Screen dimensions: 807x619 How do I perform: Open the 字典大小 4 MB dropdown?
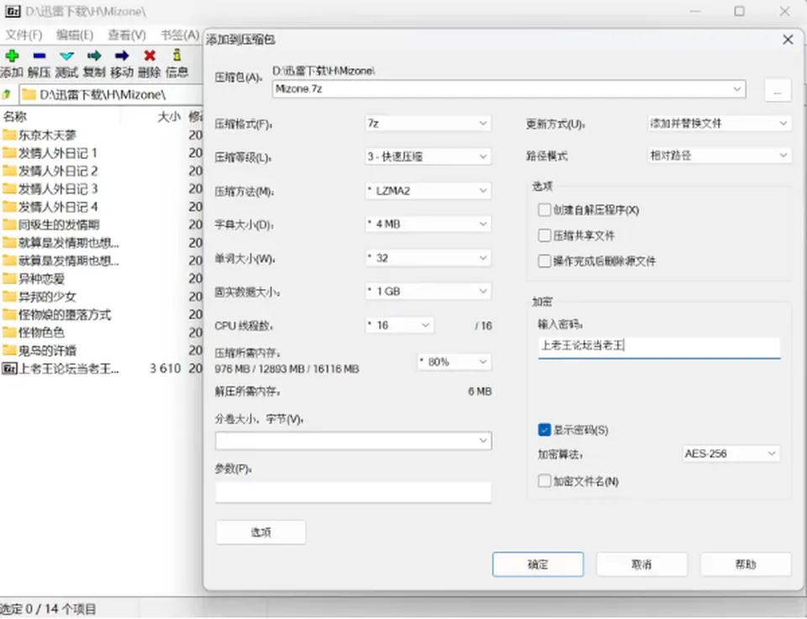point(428,224)
